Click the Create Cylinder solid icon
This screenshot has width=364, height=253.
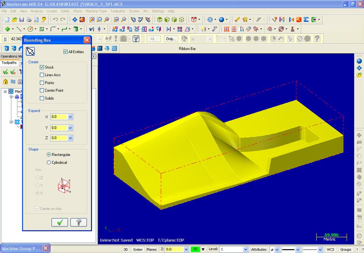(76, 29)
